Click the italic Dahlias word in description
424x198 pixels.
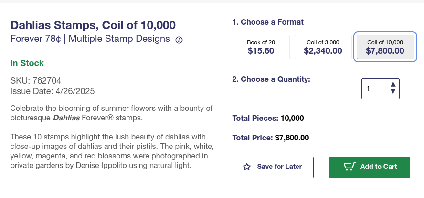click(x=66, y=118)
